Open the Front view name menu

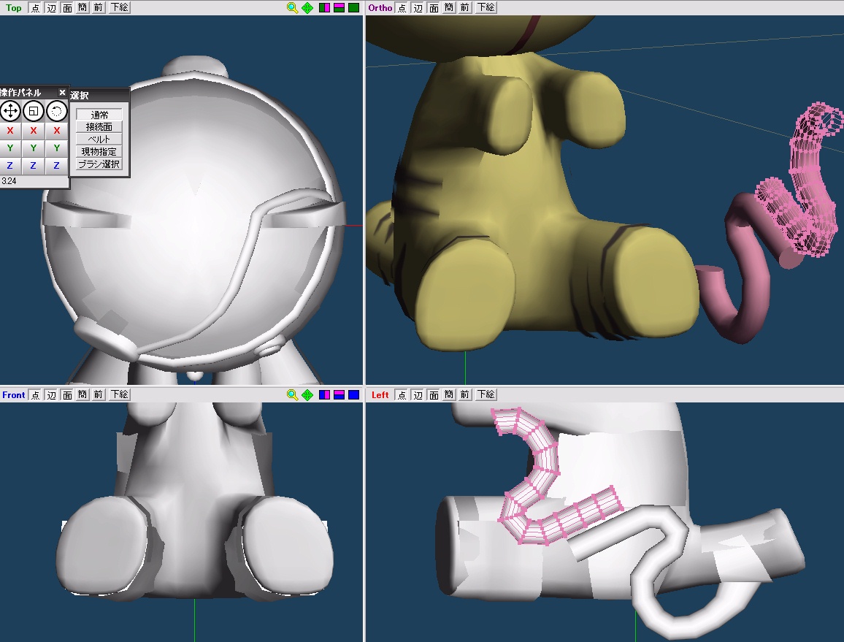(13, 395)
